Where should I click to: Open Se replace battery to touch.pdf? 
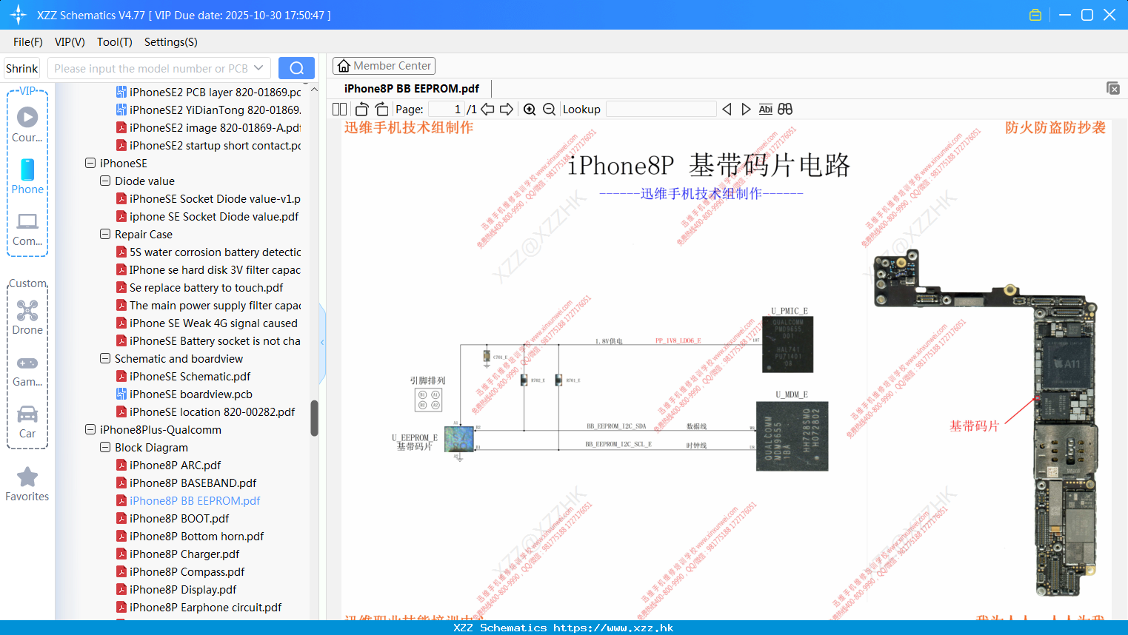tap(199, 287)
